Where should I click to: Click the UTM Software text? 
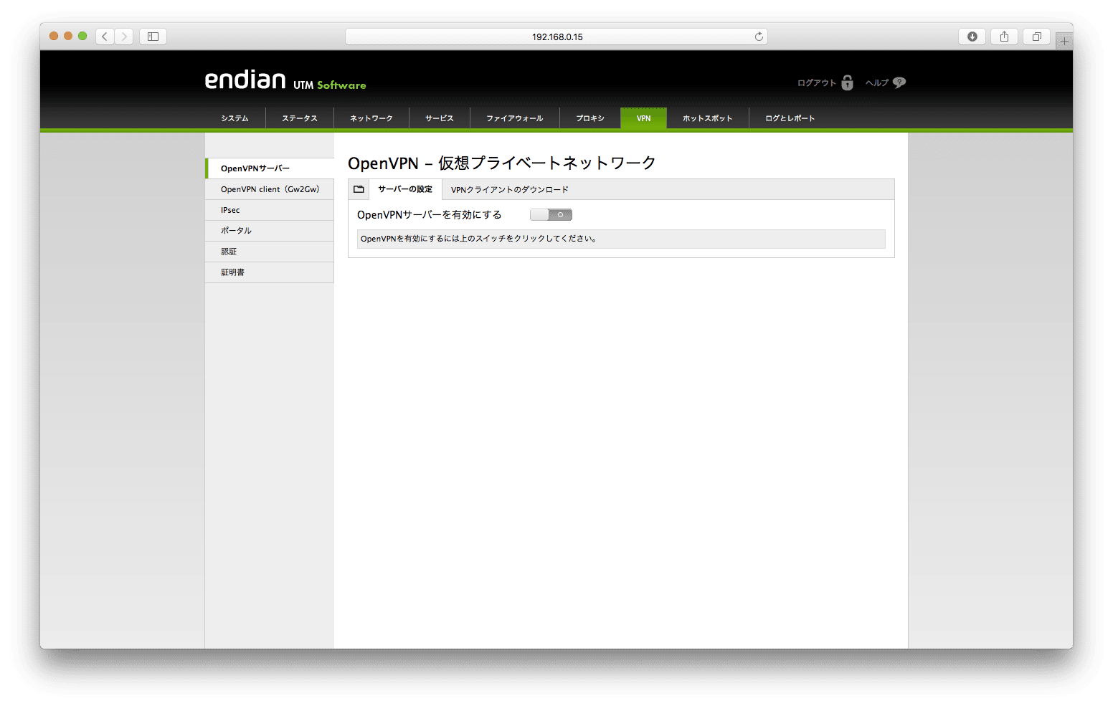coord(330,85)
